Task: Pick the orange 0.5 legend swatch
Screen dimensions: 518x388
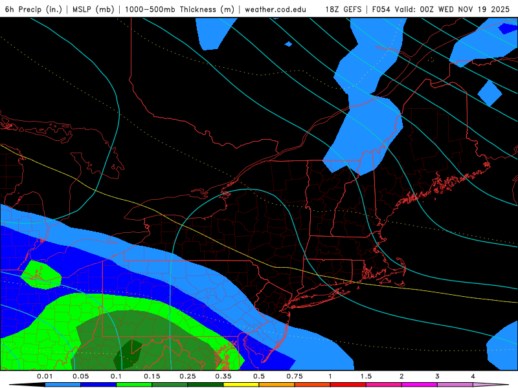Action: (x=277, y=385)
